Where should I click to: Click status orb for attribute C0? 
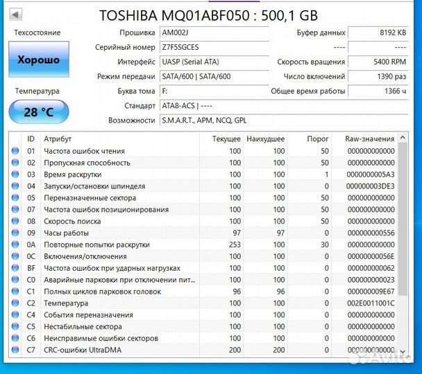[x=15, y=280]
